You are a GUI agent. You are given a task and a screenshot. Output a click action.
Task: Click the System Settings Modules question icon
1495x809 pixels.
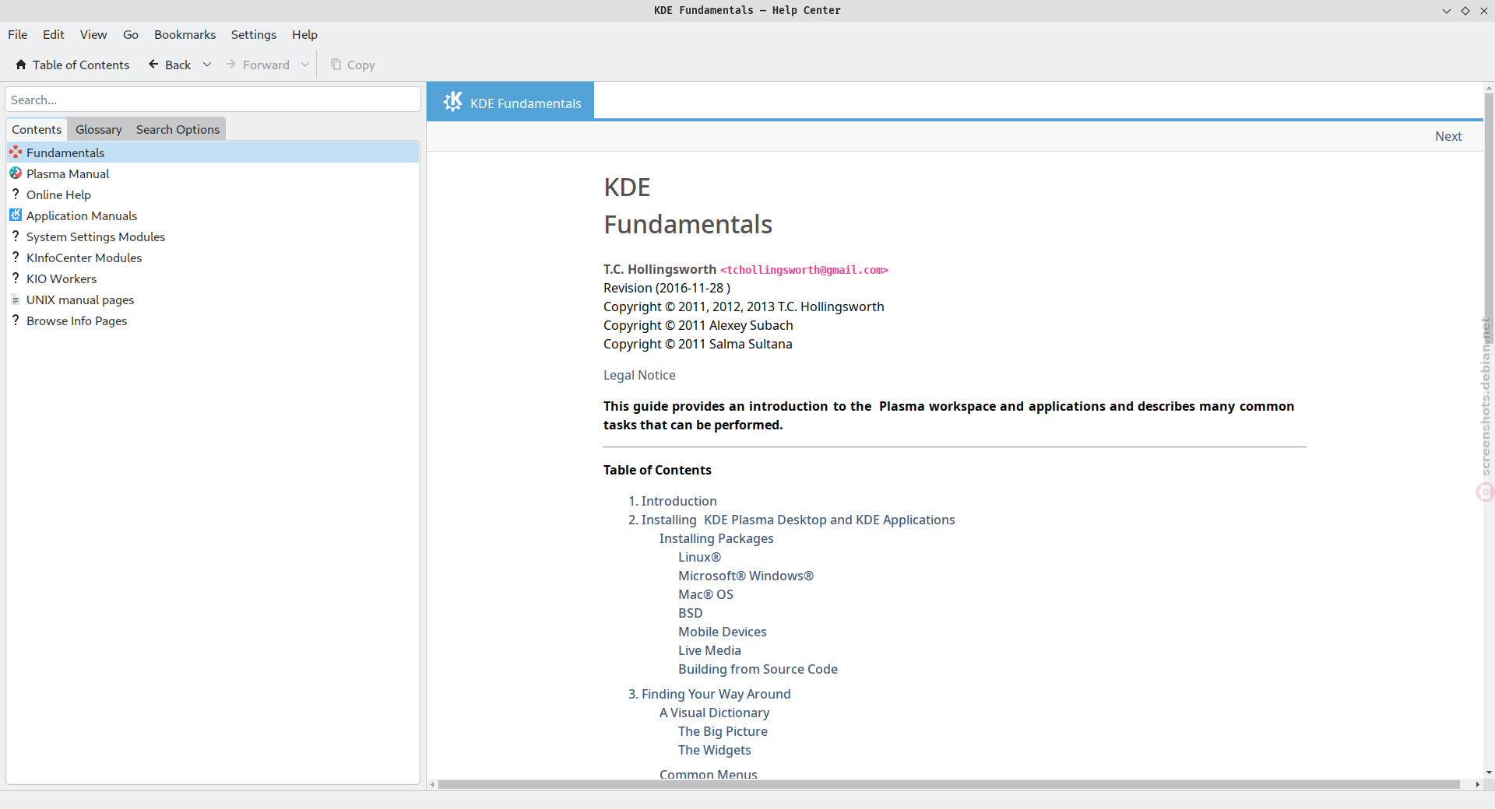16,236
